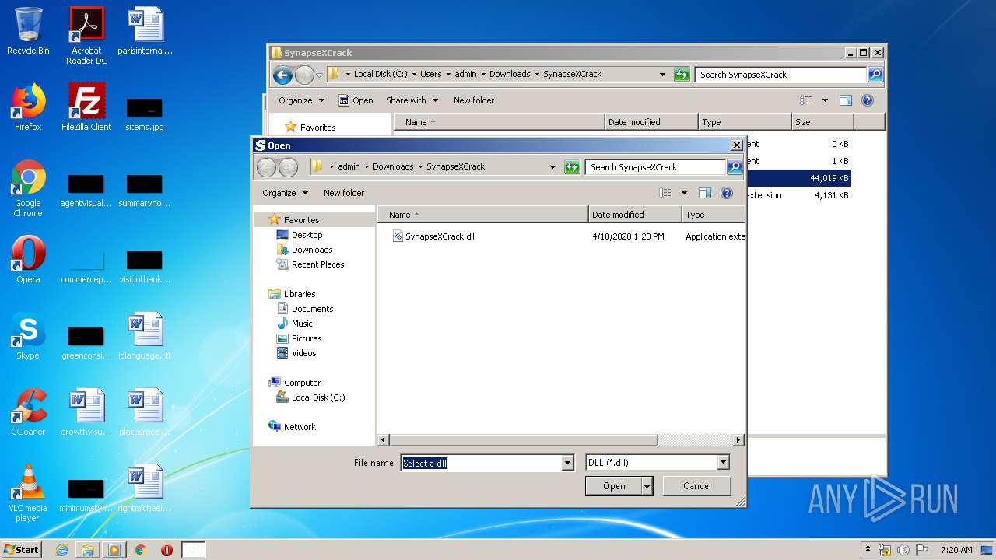Select Network in Open dialog sidebar
996x560 pixels.
pyautogui.click(x=300, y=427)
